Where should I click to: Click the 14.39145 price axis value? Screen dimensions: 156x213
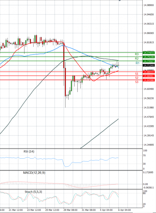(149, 135)
